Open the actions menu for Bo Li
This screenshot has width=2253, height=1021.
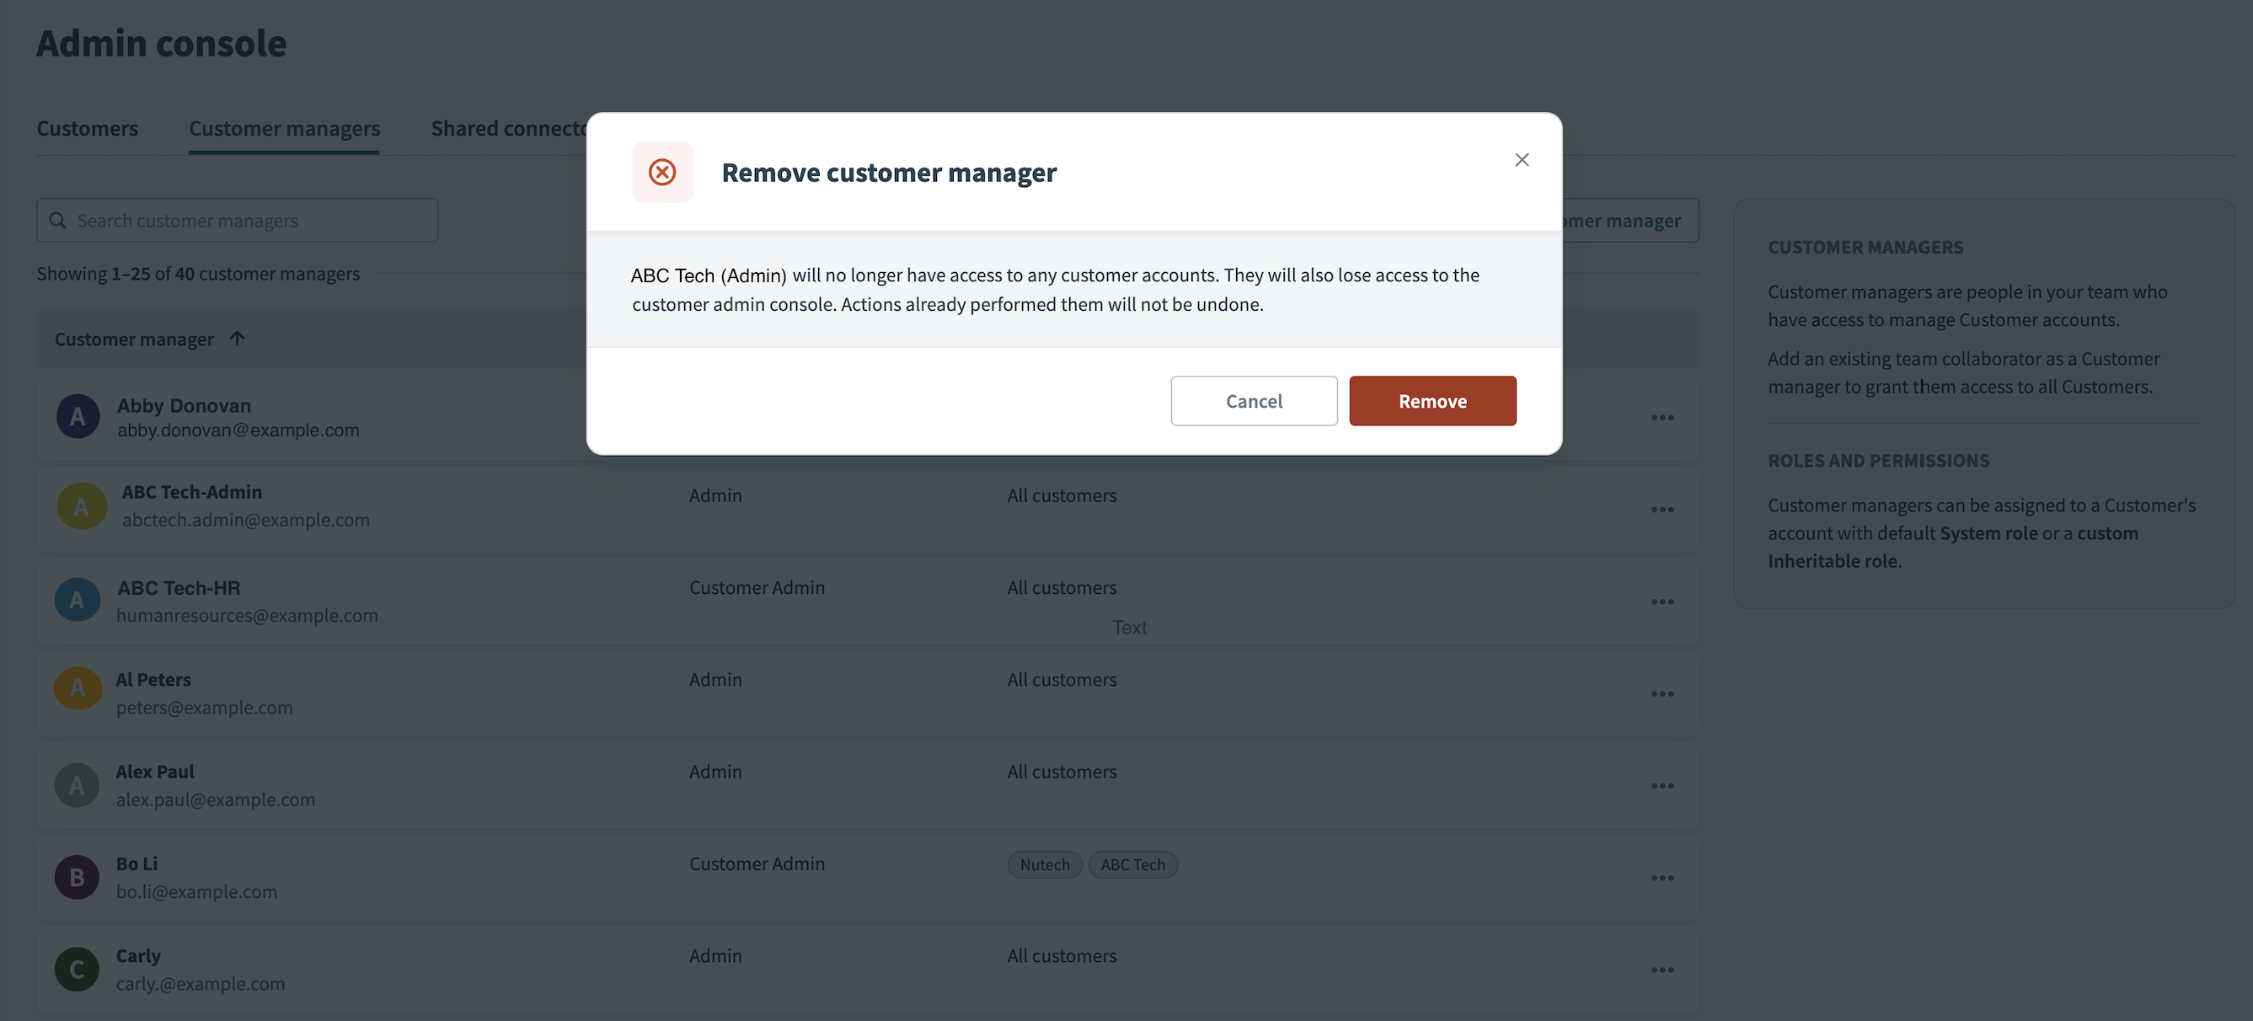[1662, 877]
